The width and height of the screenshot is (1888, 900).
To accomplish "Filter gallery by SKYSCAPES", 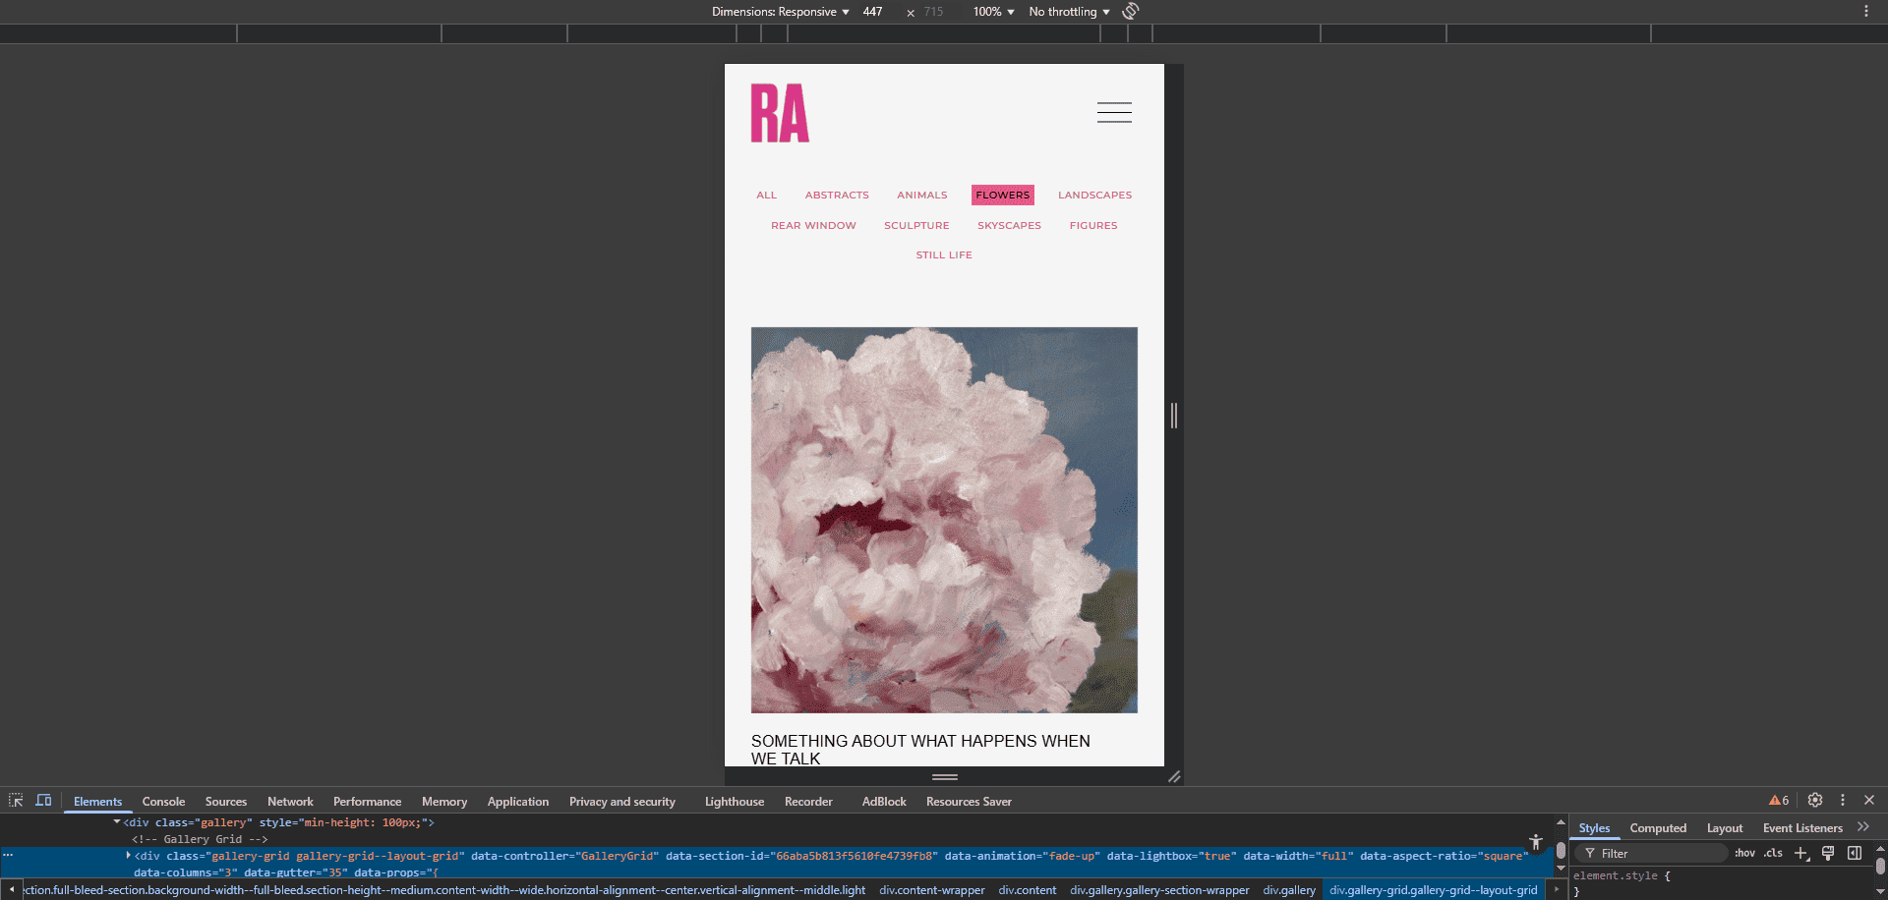I will (x=1009, y=225).
